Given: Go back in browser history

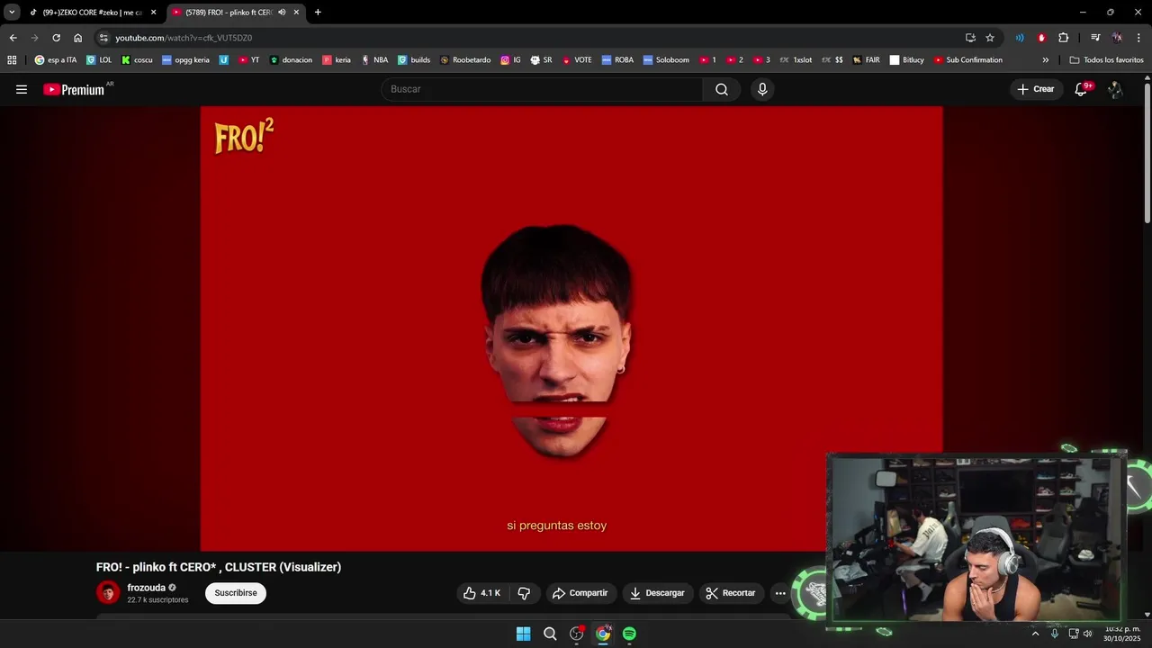Looking at the screenshot, I should click(13, 38).
